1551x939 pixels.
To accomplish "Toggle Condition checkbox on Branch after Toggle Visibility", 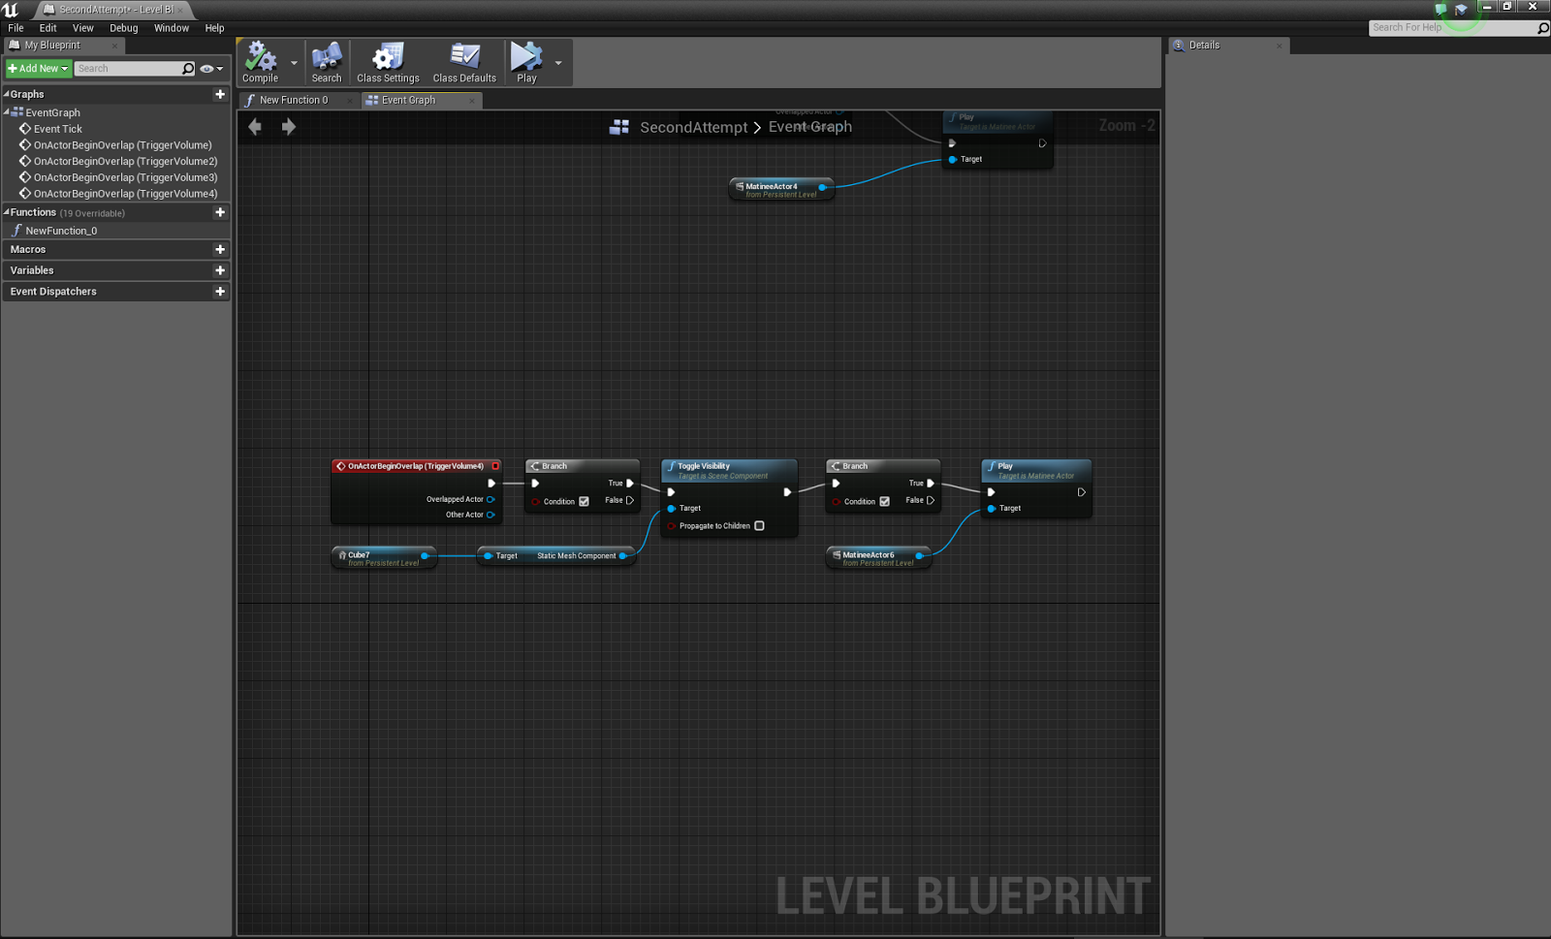I will click(884, 502).
